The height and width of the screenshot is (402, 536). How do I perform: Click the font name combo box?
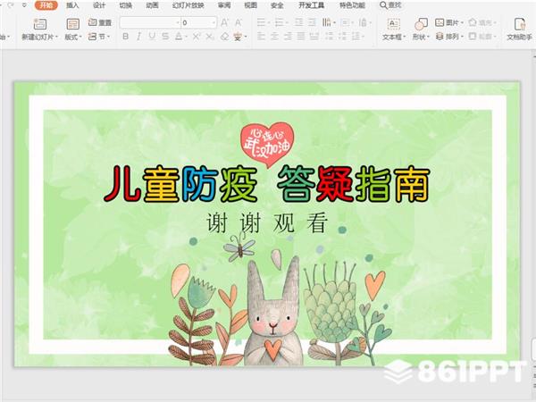coord(150,22)
